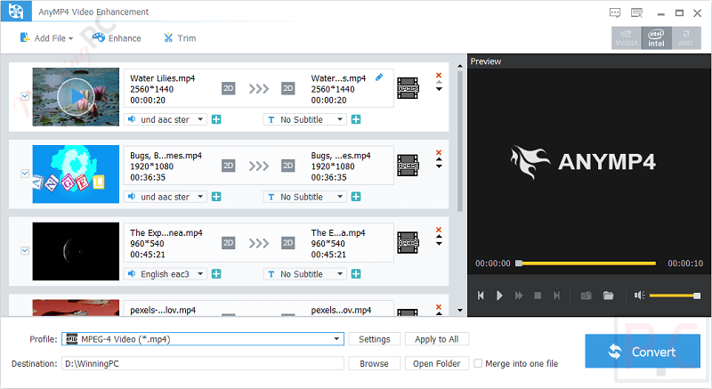
Task: Play the preview video
Action: click(499, 296)
